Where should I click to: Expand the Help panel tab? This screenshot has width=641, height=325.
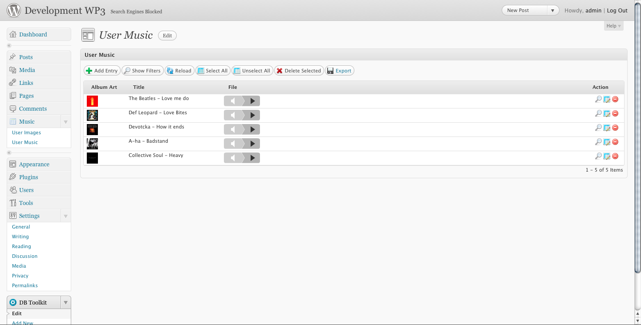click(614, 26)
